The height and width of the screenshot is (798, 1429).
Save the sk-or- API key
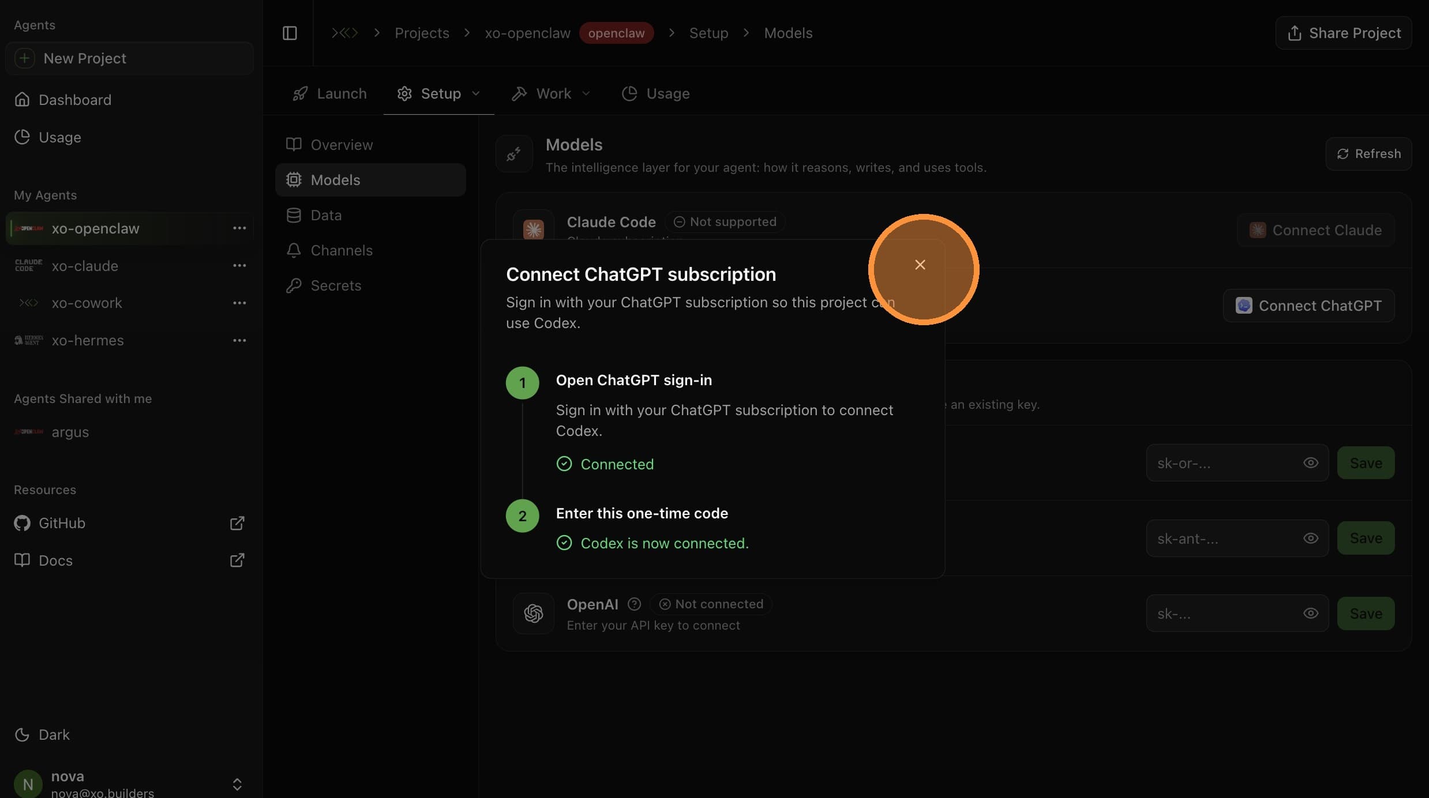click(1366, 463)
